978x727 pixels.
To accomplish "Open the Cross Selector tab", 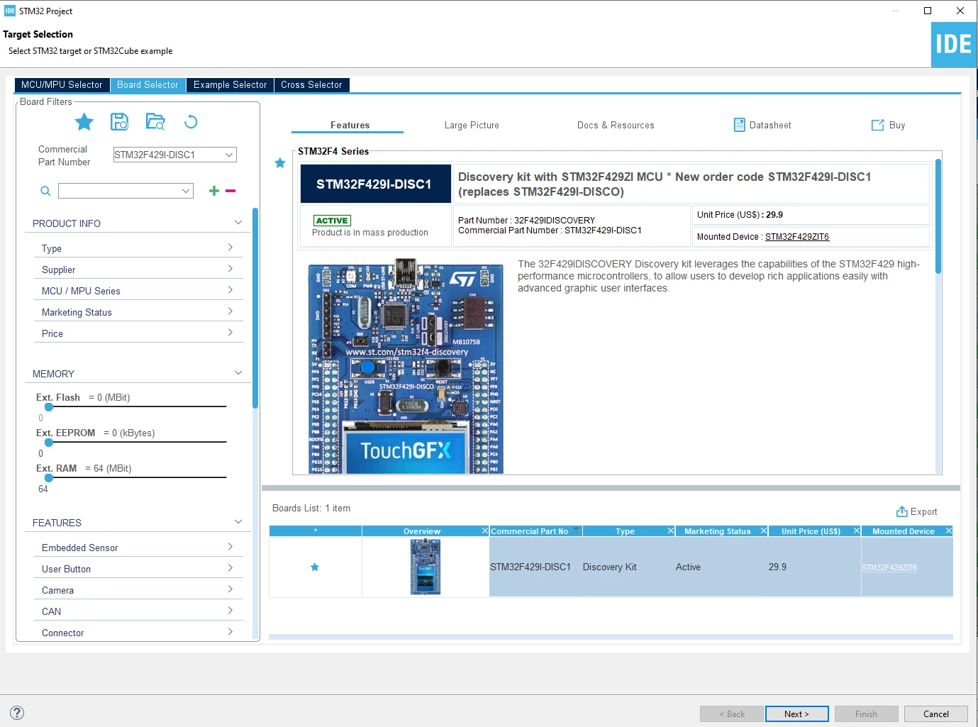I will click(x=311, y=85).
